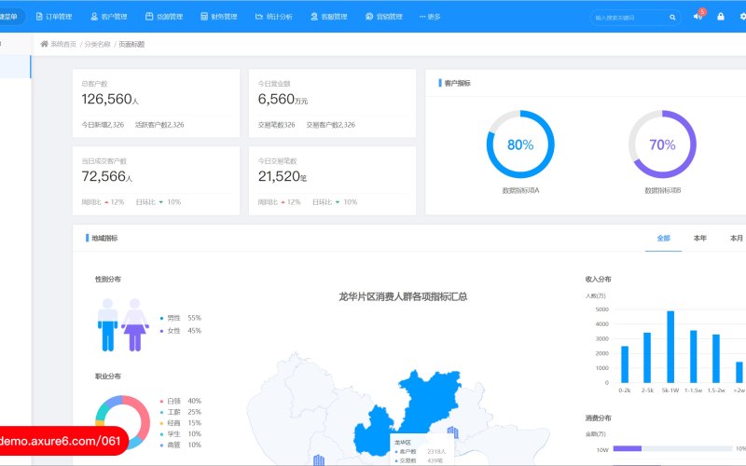Switch to the 本年 tab
Viewport: 746px width, 466px height.
click(x=700, y=239)
